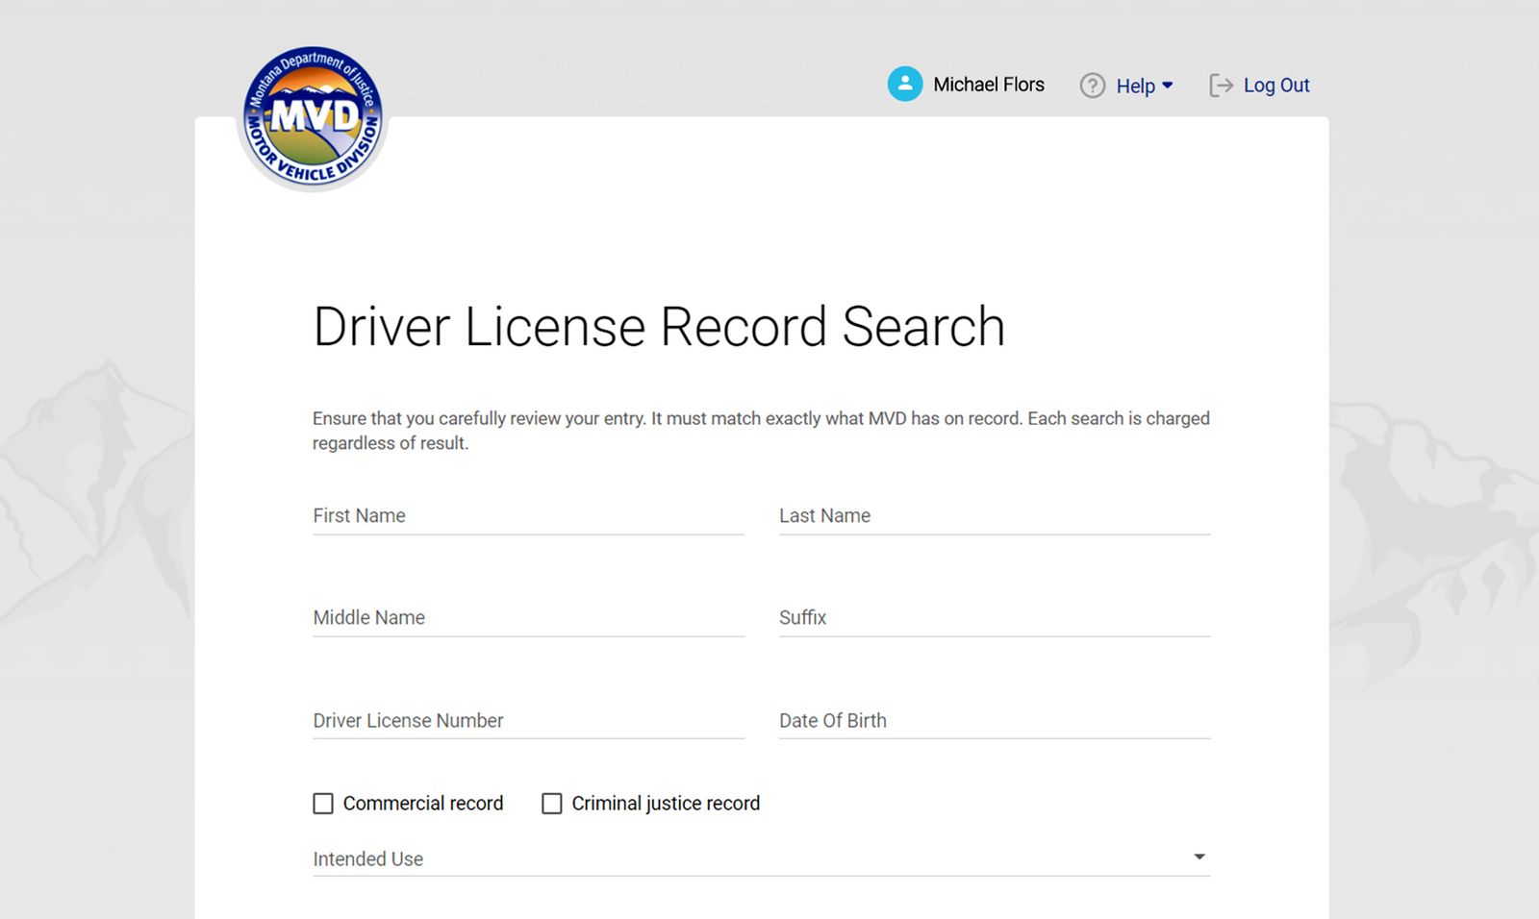
Task: Click the First Name input field
Action: [x=527, y=516]
